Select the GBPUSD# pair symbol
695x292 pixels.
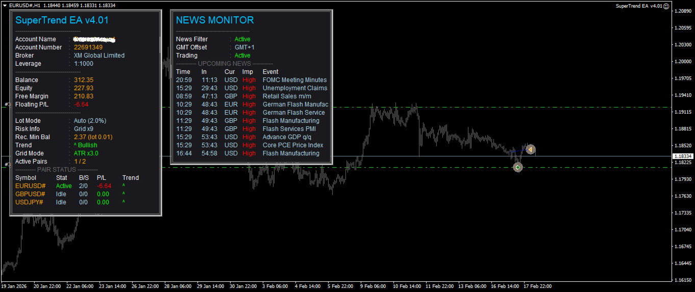30,194
